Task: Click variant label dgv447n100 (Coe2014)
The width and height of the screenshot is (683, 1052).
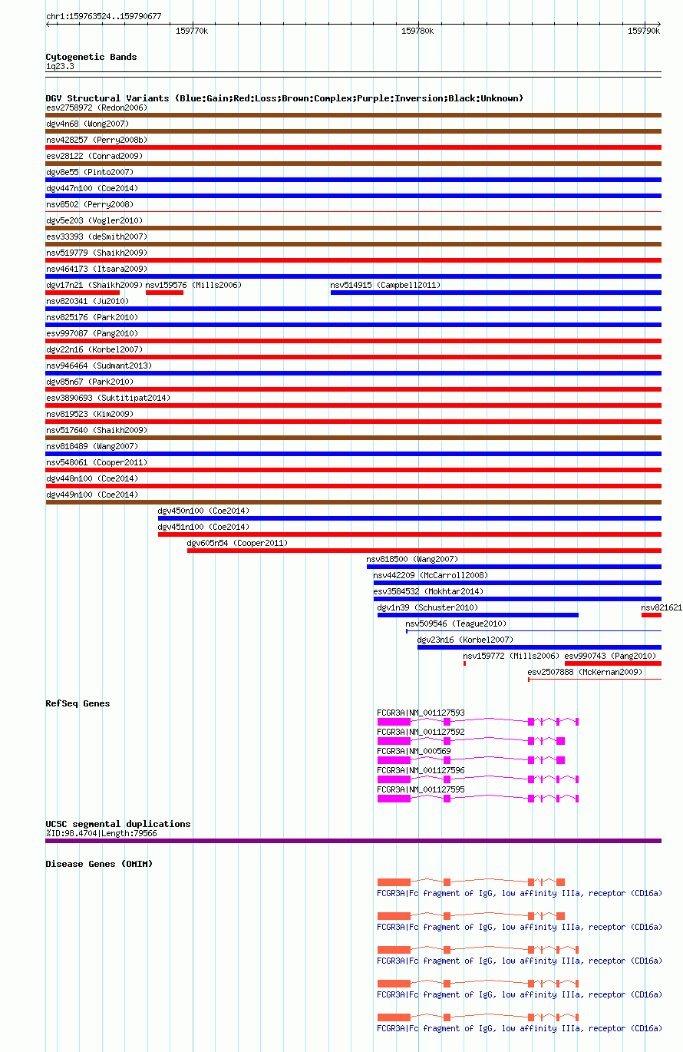Action: (92, 188)
